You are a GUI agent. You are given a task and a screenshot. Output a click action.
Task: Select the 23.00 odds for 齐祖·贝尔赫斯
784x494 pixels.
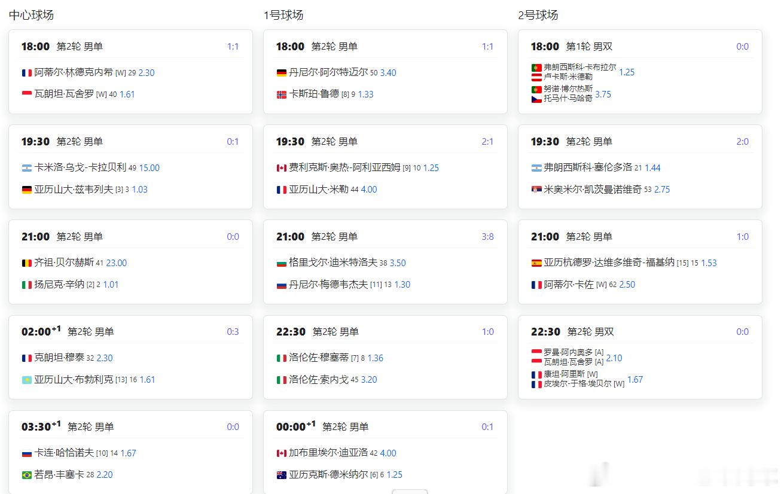pyautogui.click(x=117, y=263)
